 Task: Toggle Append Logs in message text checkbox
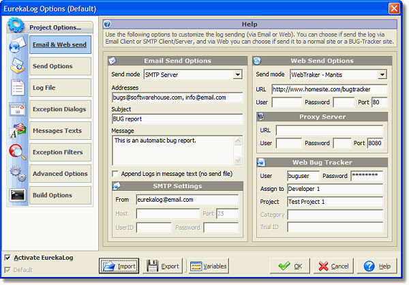coord(115,174)
